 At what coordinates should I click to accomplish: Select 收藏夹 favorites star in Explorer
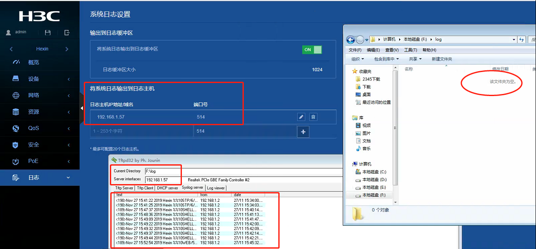click(x=355, y=71)
